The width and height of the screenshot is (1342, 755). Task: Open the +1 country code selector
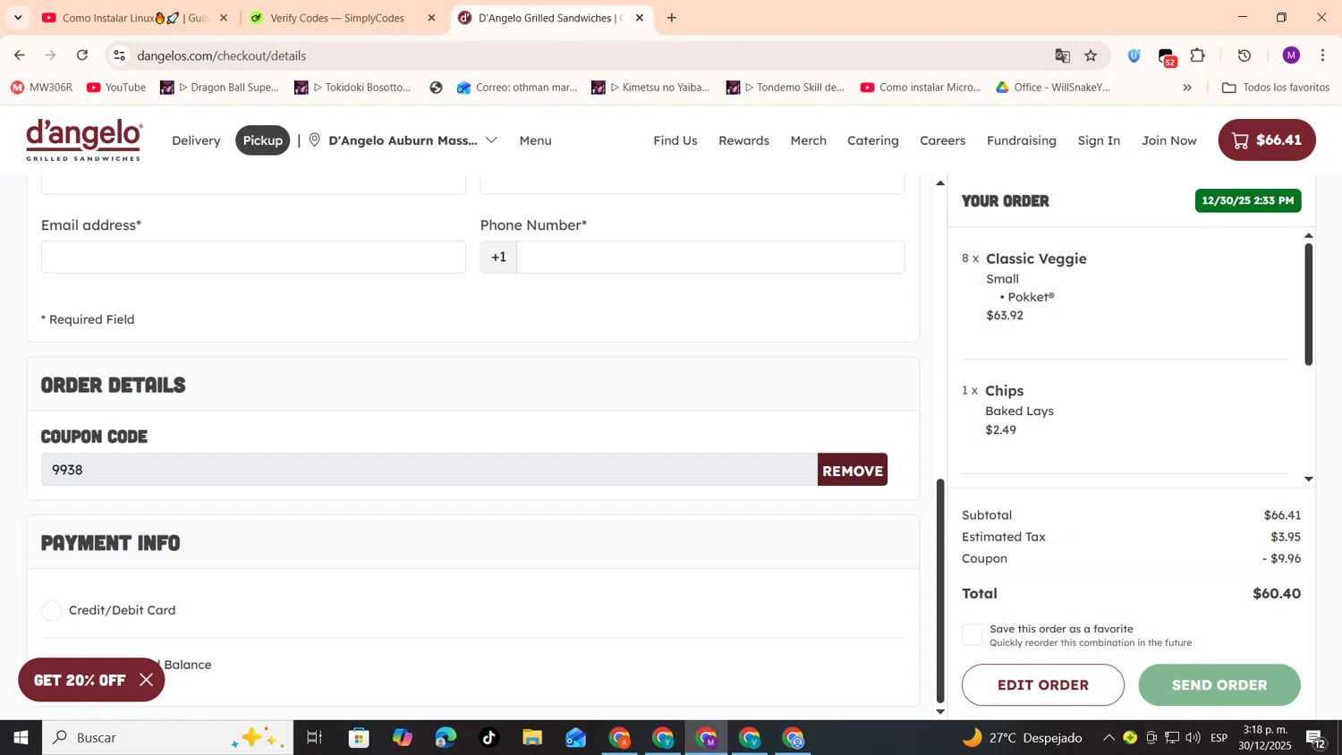point(498,258)
